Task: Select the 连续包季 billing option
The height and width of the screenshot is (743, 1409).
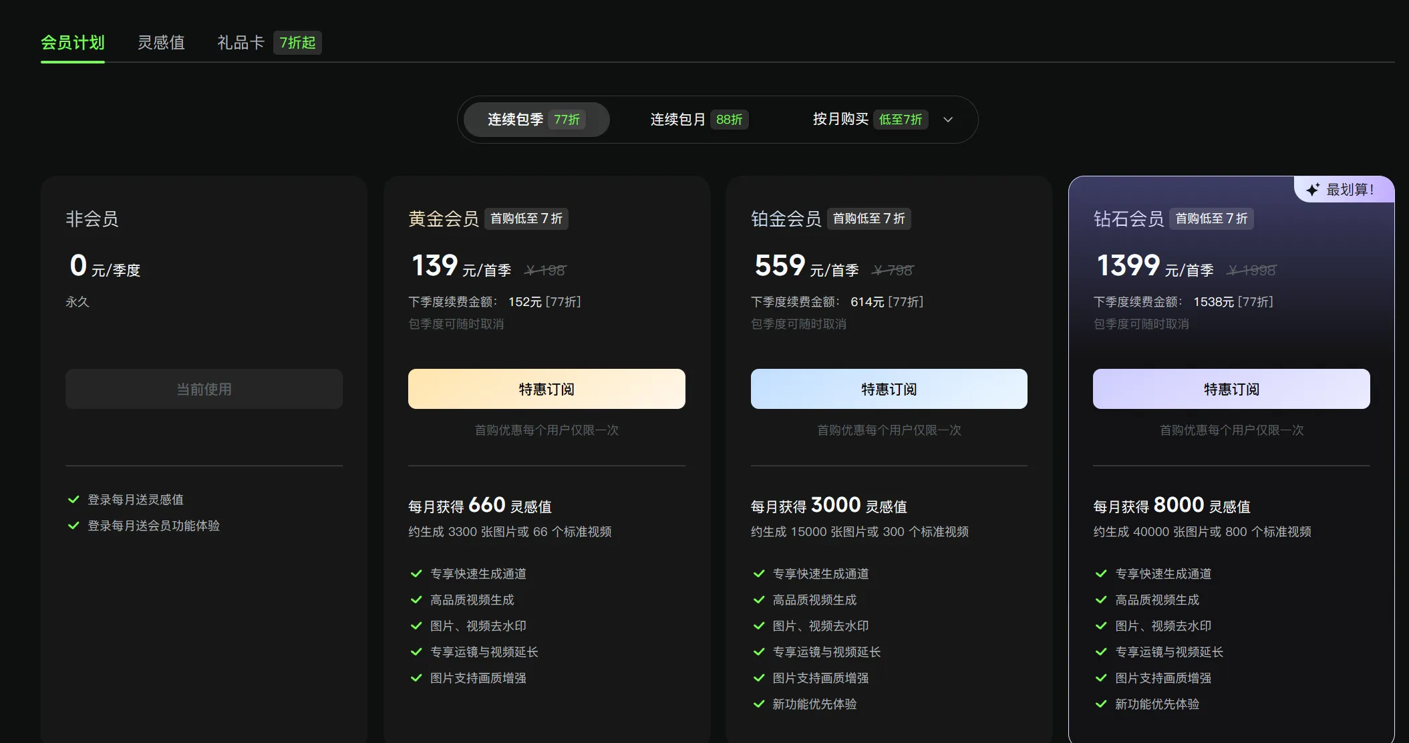Action: coord(536,120)
